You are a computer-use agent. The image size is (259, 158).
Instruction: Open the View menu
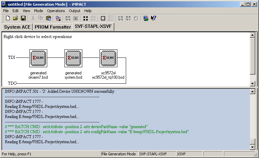click(26, 11)
